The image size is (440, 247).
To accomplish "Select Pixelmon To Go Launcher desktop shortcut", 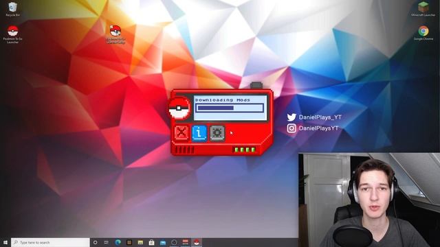I will coord(12,34).
